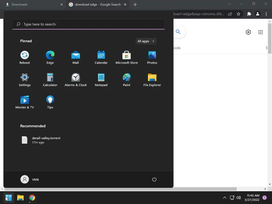The width and height of the screenshot is (272, 204).
Task: Open Alarms & Clock
Action: click(76, 80)
